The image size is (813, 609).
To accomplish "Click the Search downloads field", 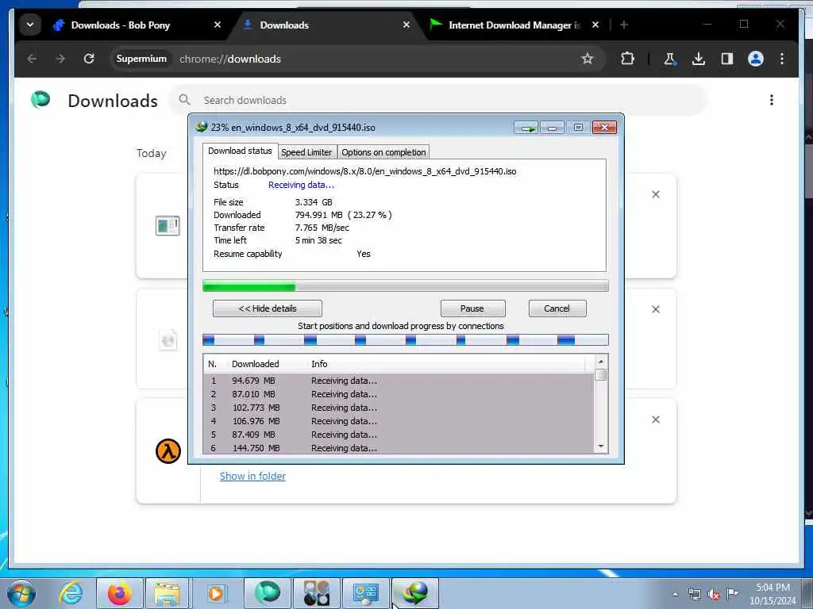I will [x=438, y=100].
